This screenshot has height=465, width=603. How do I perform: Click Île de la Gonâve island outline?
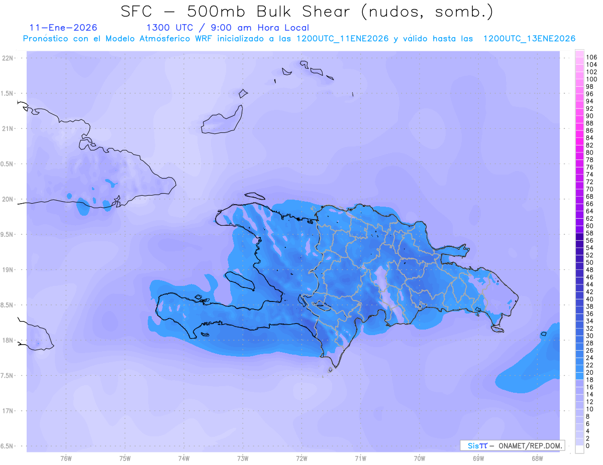tap(239, 280)
